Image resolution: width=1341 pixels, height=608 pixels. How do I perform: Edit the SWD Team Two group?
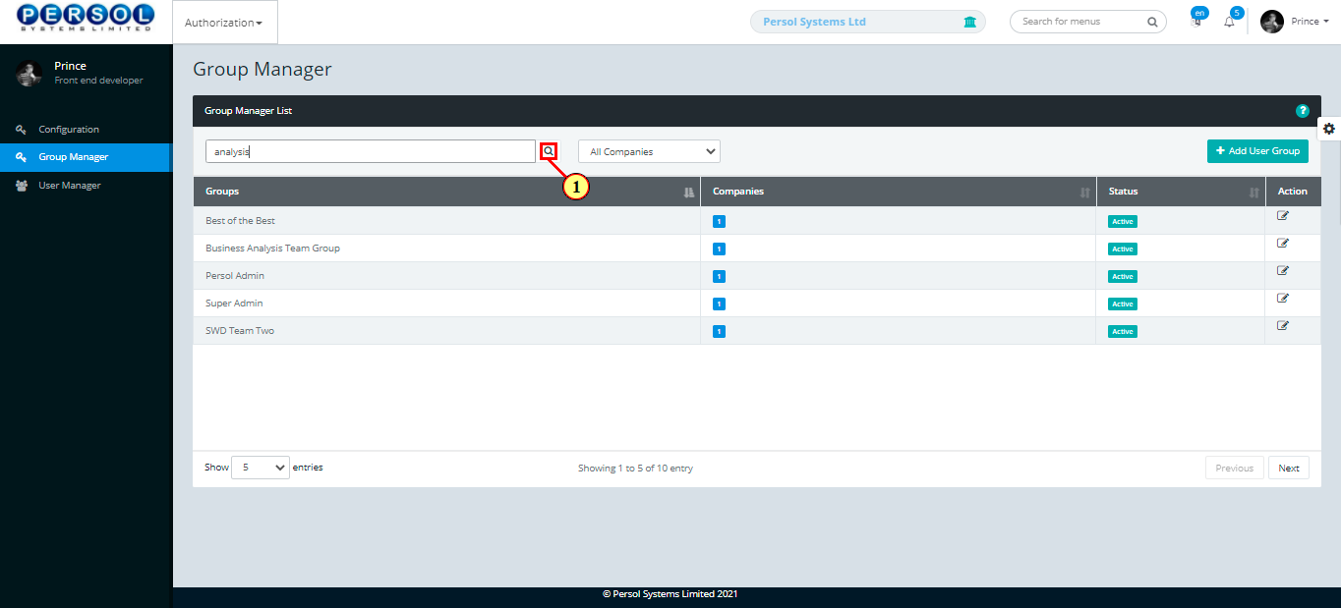pyautogui.click(x=1283, y=325)
